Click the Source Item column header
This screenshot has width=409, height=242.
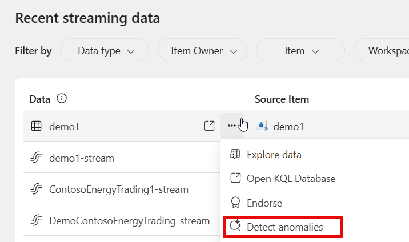282,99
